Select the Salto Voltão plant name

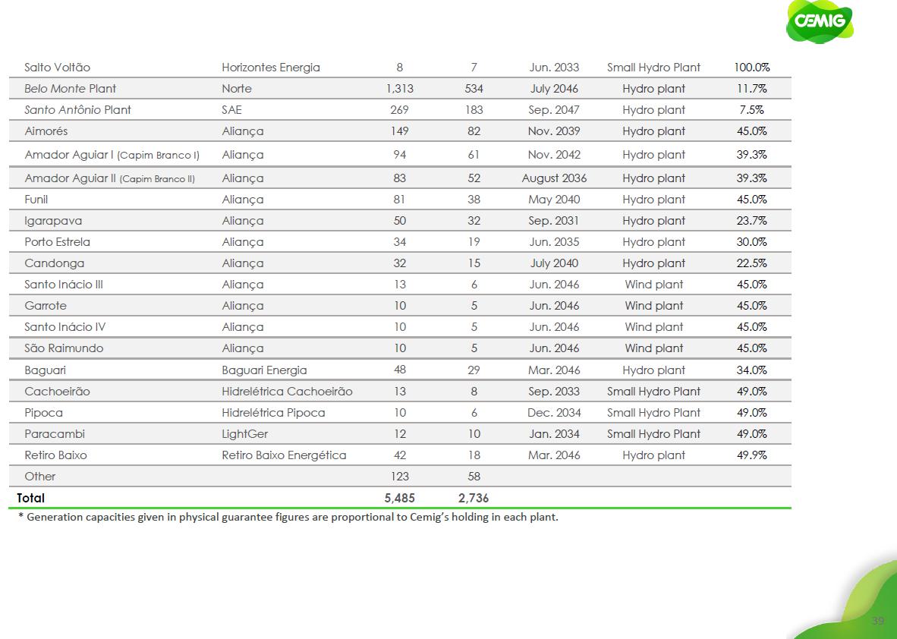(57, 68)
